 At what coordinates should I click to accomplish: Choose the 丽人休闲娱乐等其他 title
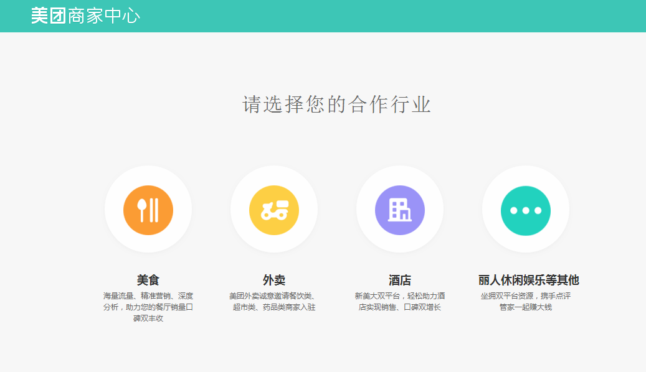pyautogui.click(x=528, y=280)
